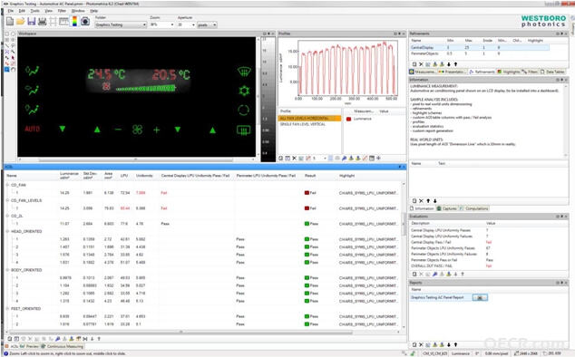
Task: Select the rectangle AOI drawing tool
Action: [7, 34]
